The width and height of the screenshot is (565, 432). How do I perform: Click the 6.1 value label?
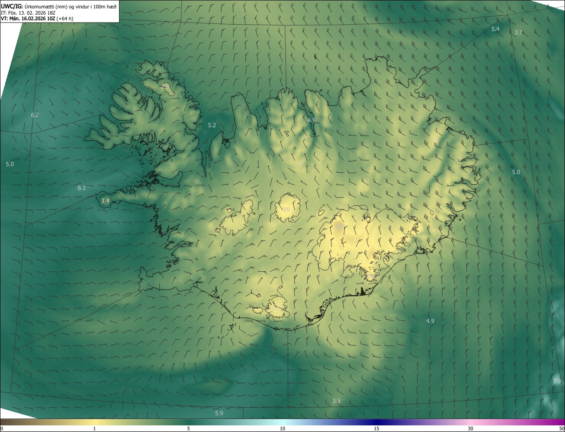point(82,188)
